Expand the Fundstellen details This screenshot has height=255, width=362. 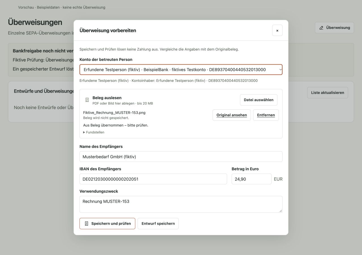tap(94, 132)
